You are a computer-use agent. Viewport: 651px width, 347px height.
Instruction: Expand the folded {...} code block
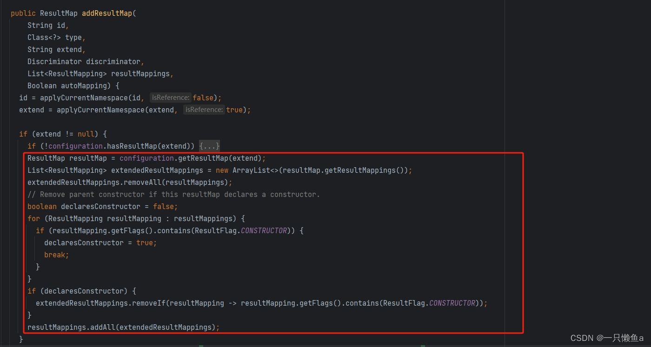pyautogui.click(x=209, y=146)
